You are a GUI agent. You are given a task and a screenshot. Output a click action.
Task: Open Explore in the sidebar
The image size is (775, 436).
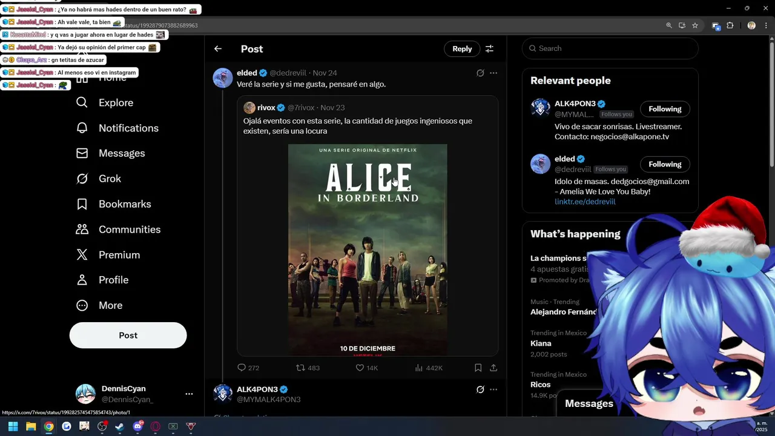click(x=104, y=103)
